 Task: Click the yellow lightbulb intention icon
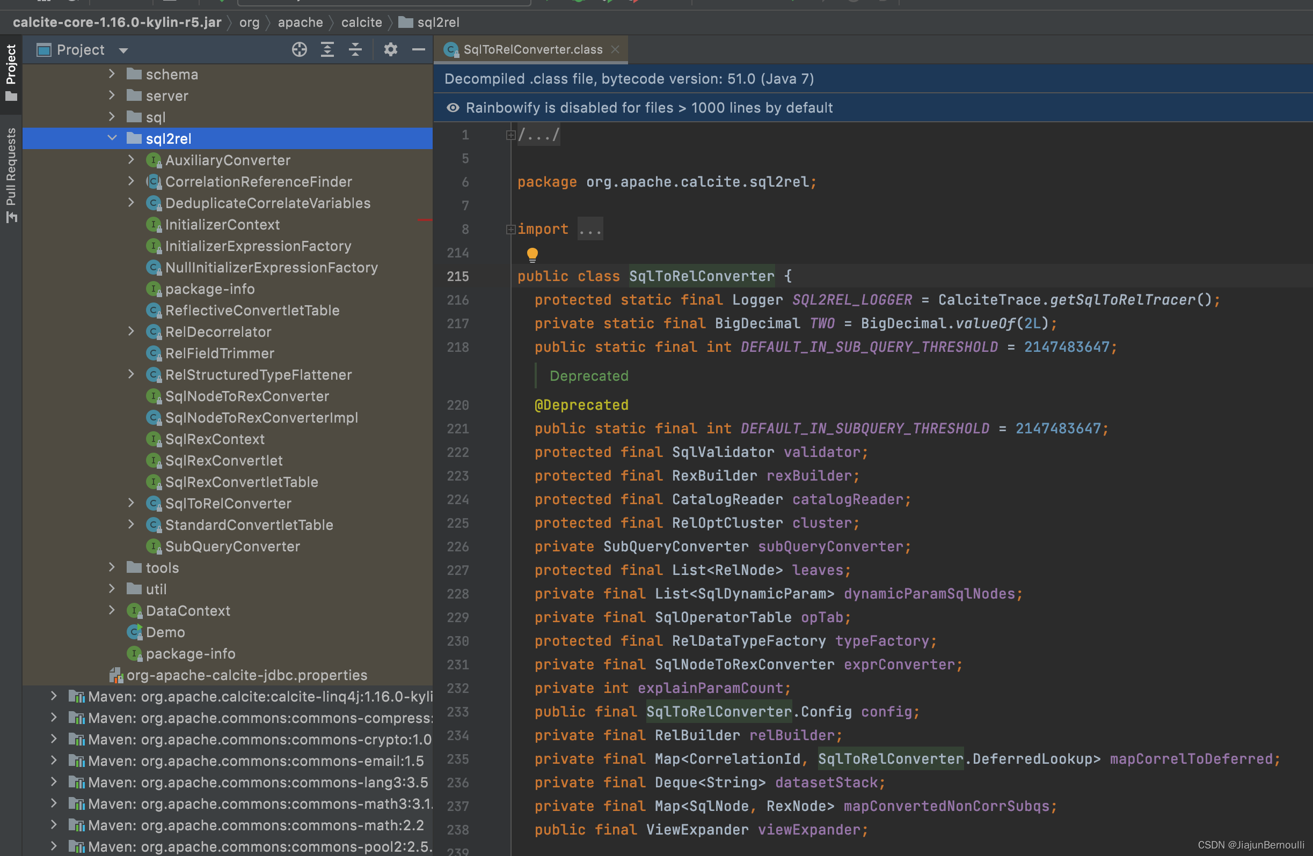coord(532,254)
